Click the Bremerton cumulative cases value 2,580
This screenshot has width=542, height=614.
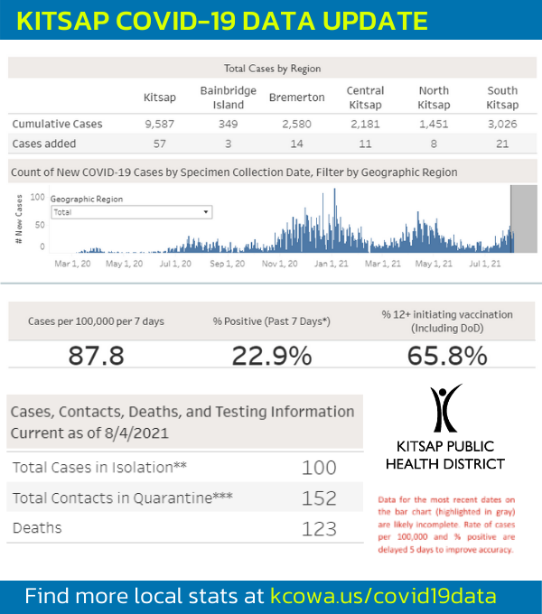click(x=296, y=124)
